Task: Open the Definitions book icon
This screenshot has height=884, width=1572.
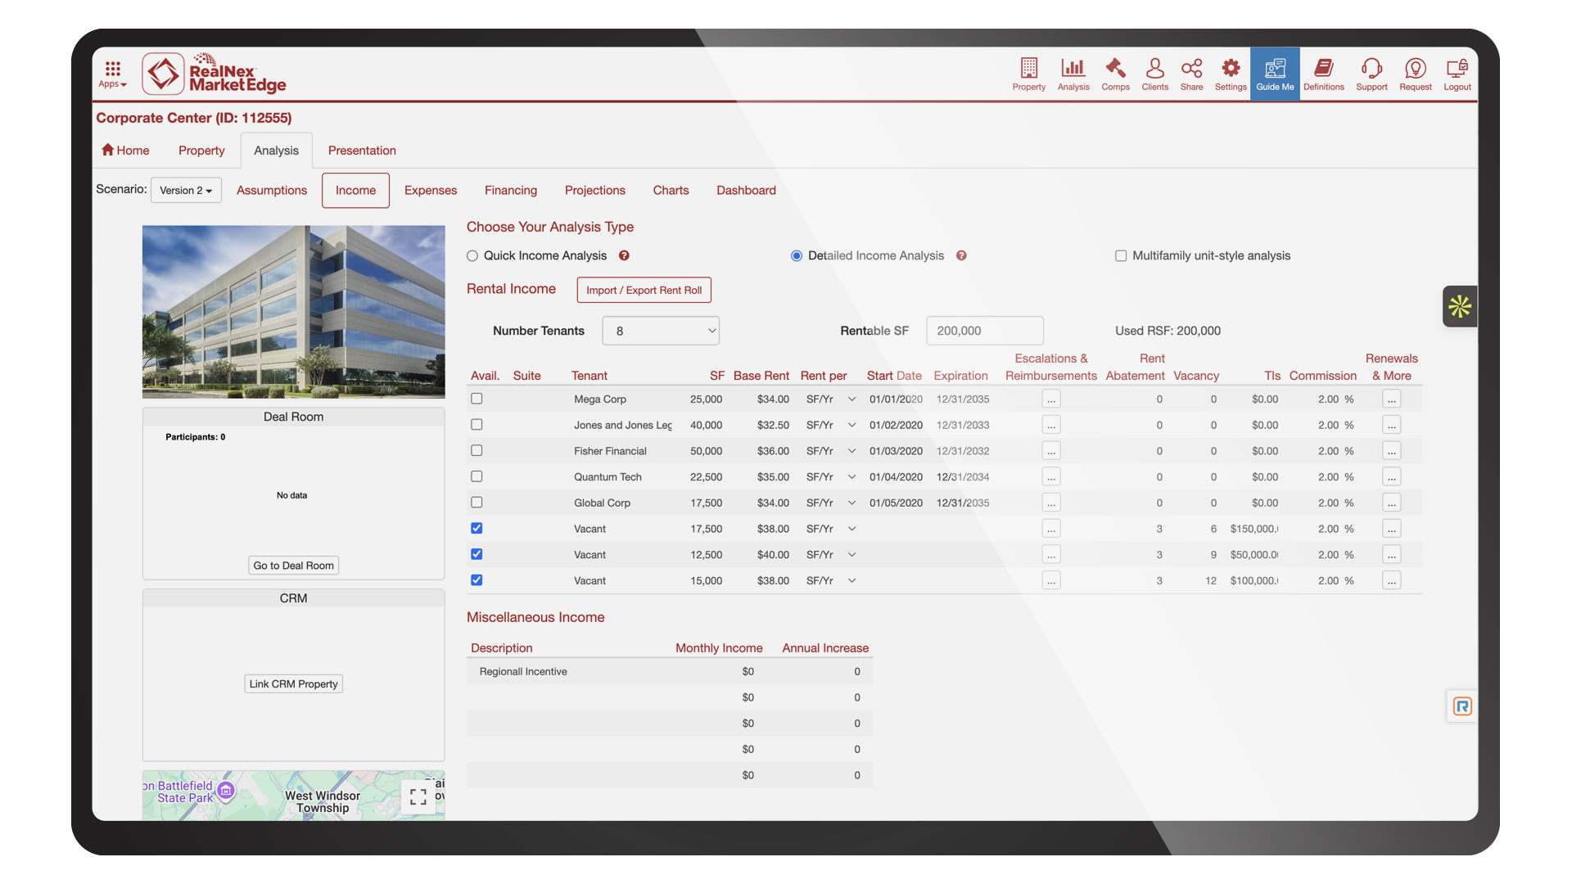Action: [1323, 74]
